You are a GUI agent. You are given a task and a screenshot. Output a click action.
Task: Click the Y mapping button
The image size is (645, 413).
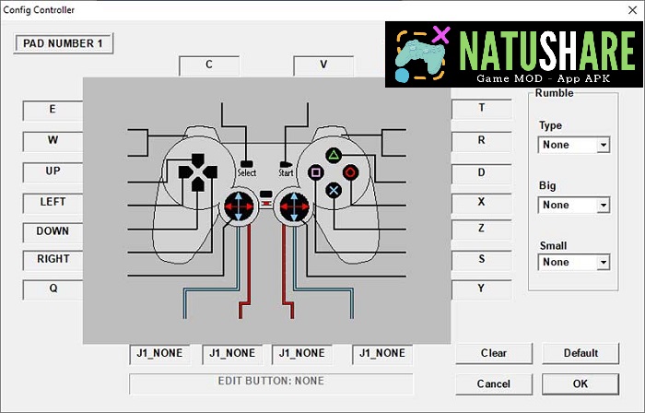(x=481, y=289)
